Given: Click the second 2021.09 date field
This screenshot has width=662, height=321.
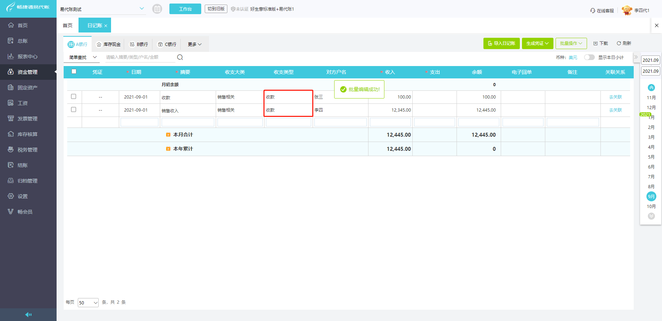Looking at the screenshot, I should [x=651, y=71].
